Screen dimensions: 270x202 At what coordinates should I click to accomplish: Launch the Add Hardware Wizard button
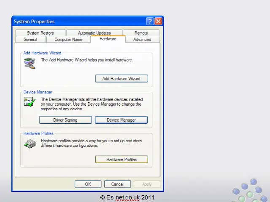click(x=121, y=79)
